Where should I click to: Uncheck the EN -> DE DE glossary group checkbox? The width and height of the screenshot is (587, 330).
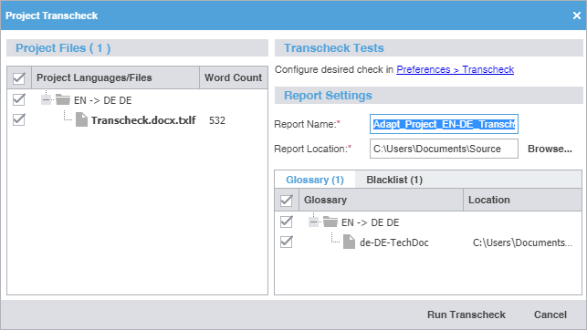pos(287,222)
